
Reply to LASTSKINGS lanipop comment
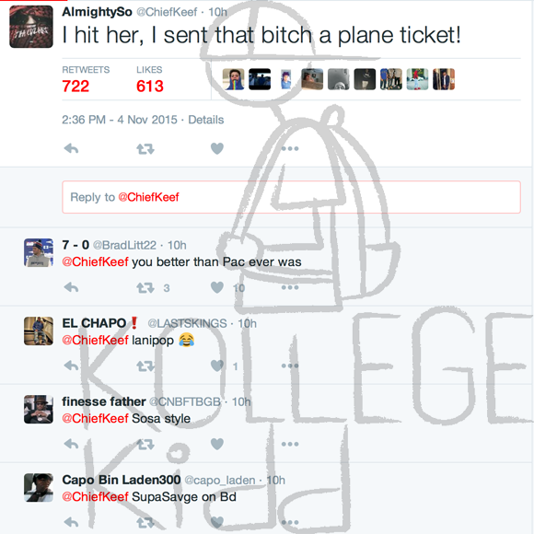click(x=71, y=366)
